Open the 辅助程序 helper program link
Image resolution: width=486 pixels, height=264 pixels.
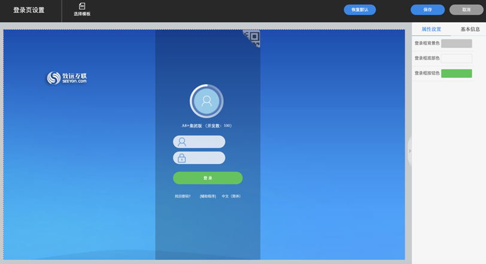click(x=208, y=196)
